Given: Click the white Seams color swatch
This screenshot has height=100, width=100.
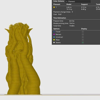Looking at the screenshot, I should [54, 42].
